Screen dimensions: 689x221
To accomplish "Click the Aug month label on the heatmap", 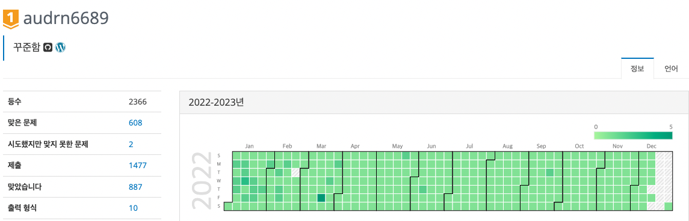I will pos(507,146).
